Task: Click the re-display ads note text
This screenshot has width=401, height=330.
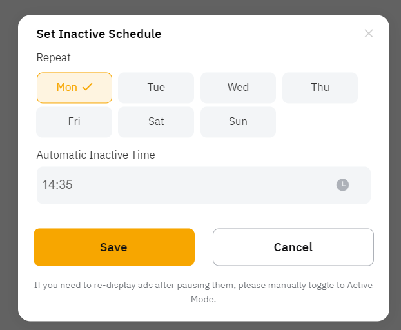Action: (x=203, y=285)
